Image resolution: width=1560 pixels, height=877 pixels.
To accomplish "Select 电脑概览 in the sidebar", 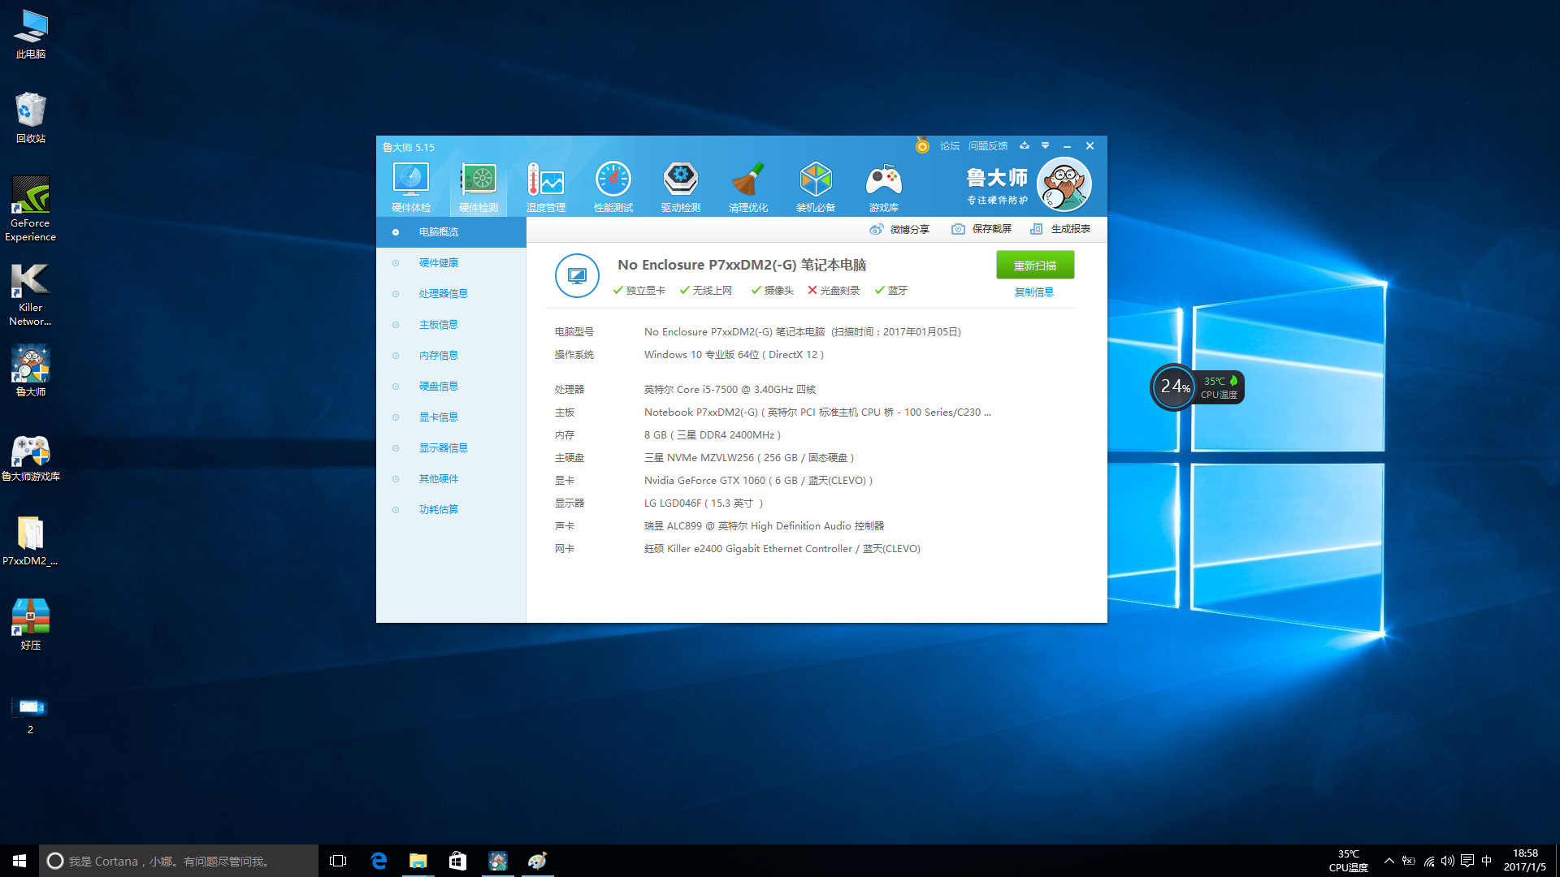I will (451, 232).
